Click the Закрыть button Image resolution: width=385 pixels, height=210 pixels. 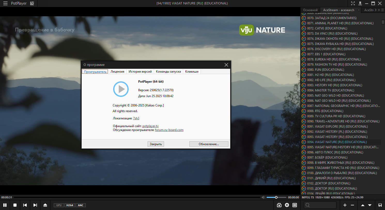pyautogui.click(x=156, y=144)
